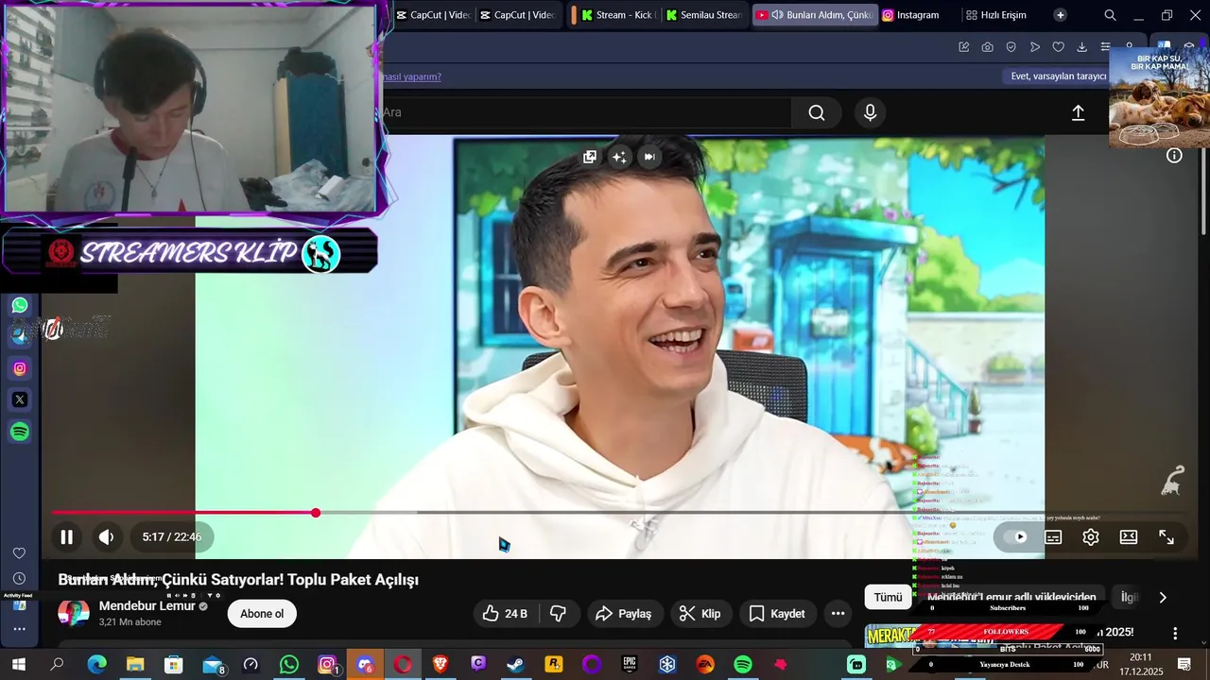The image size is (1210, 680).
Task: Select the Bunları Aldım YouTube tab
Action: [x=815, y=15]
